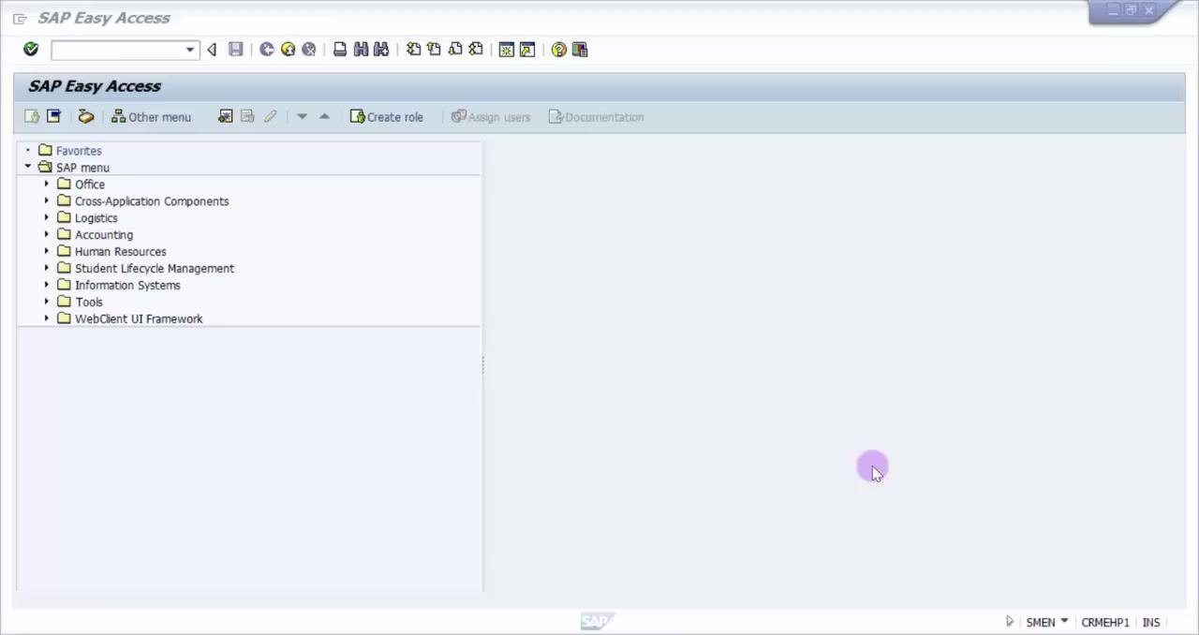1199x635 pixels.
Task: Expand Student Lifecycle Management node
Action: 46,268
